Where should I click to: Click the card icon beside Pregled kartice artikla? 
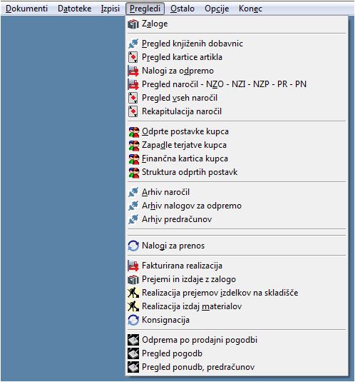(133, 57)
